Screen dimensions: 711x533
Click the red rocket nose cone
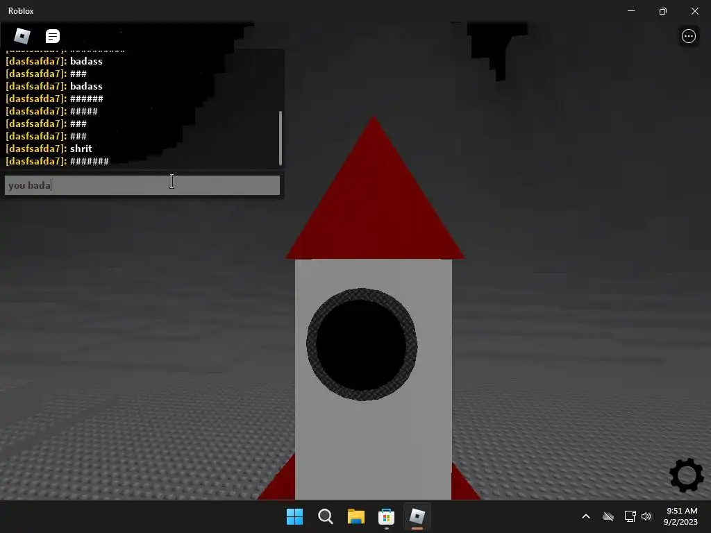(x=374, y=199)
